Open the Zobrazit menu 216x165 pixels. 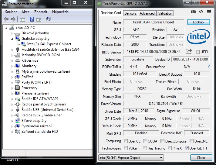(41, 12)
